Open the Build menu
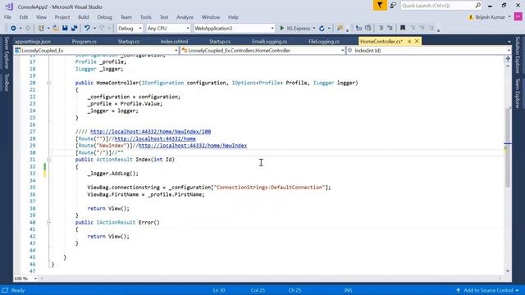Screen dimensions: 525x295 pyautogui.click(x=84, y=17)
